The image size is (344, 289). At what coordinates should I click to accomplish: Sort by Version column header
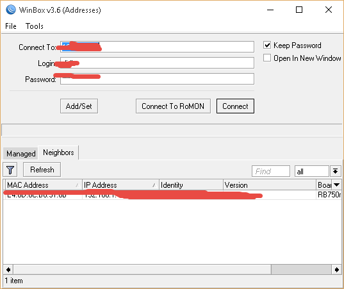point(270,185)
